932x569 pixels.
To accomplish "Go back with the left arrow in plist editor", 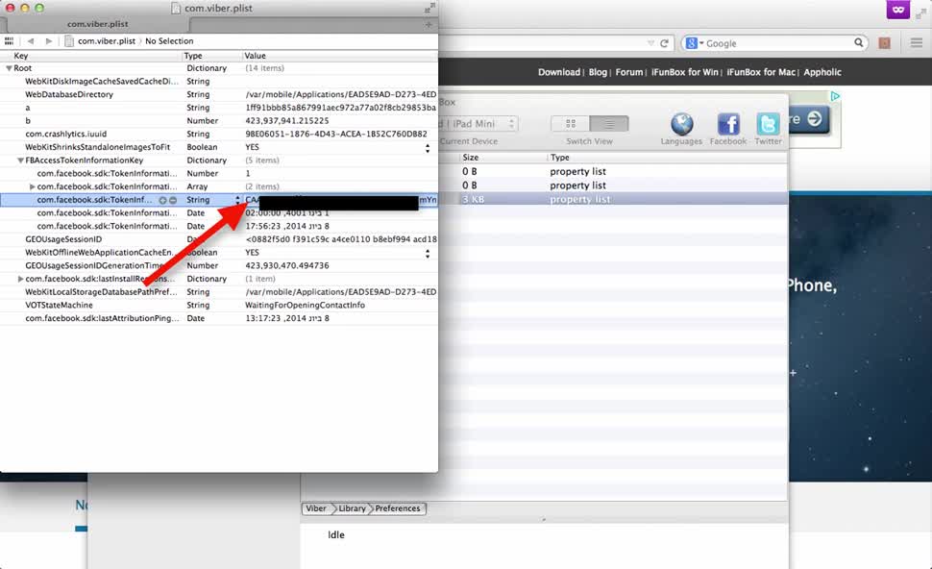I will tap(31, 41).
